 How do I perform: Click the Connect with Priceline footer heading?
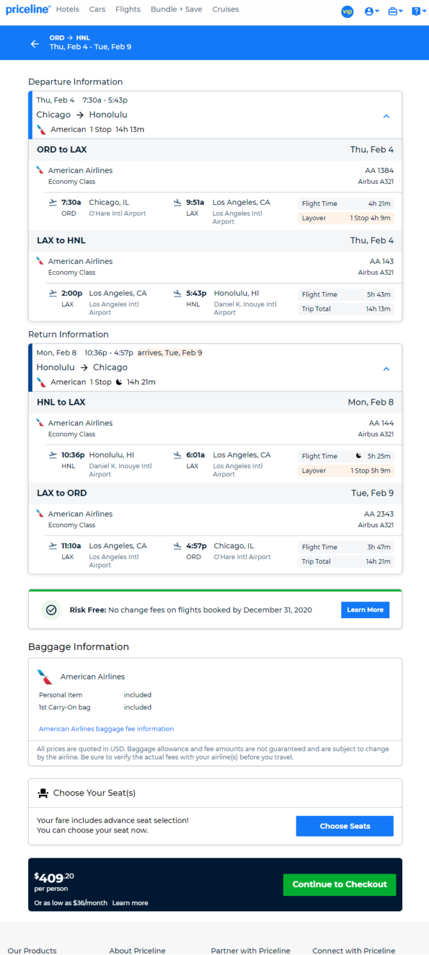tap(353, 951)
